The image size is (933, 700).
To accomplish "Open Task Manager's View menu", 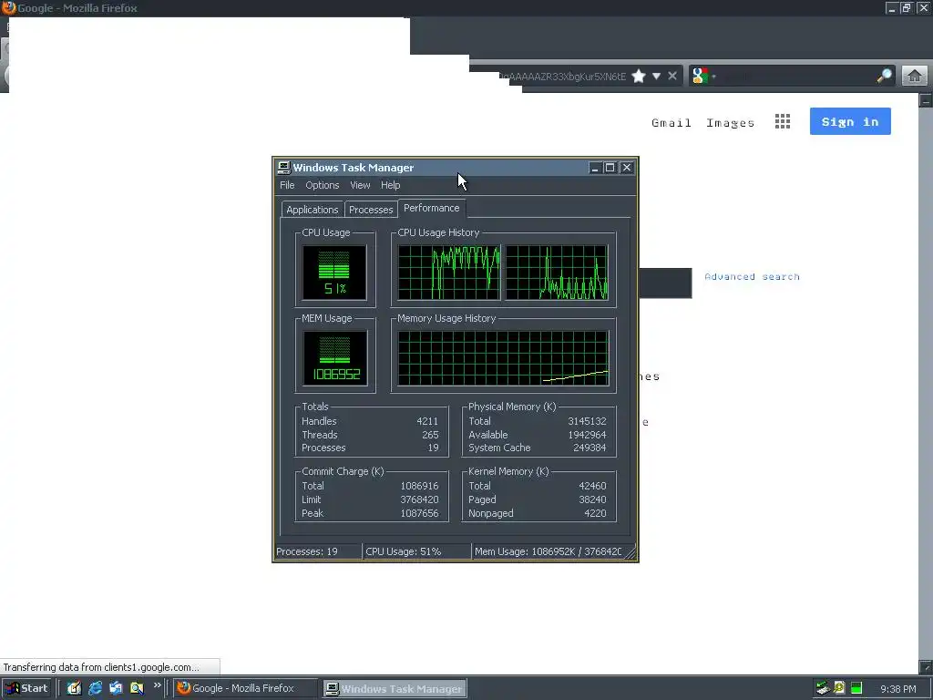I will pyautogui.click(x=359, y=185).
